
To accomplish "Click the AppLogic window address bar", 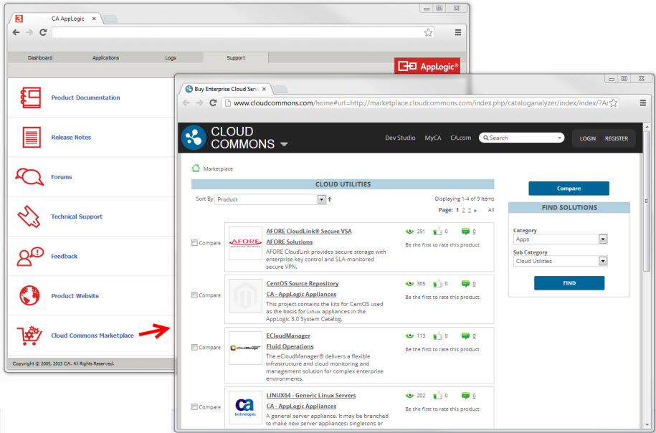I will pyautogui.click(x=242, y=33).
